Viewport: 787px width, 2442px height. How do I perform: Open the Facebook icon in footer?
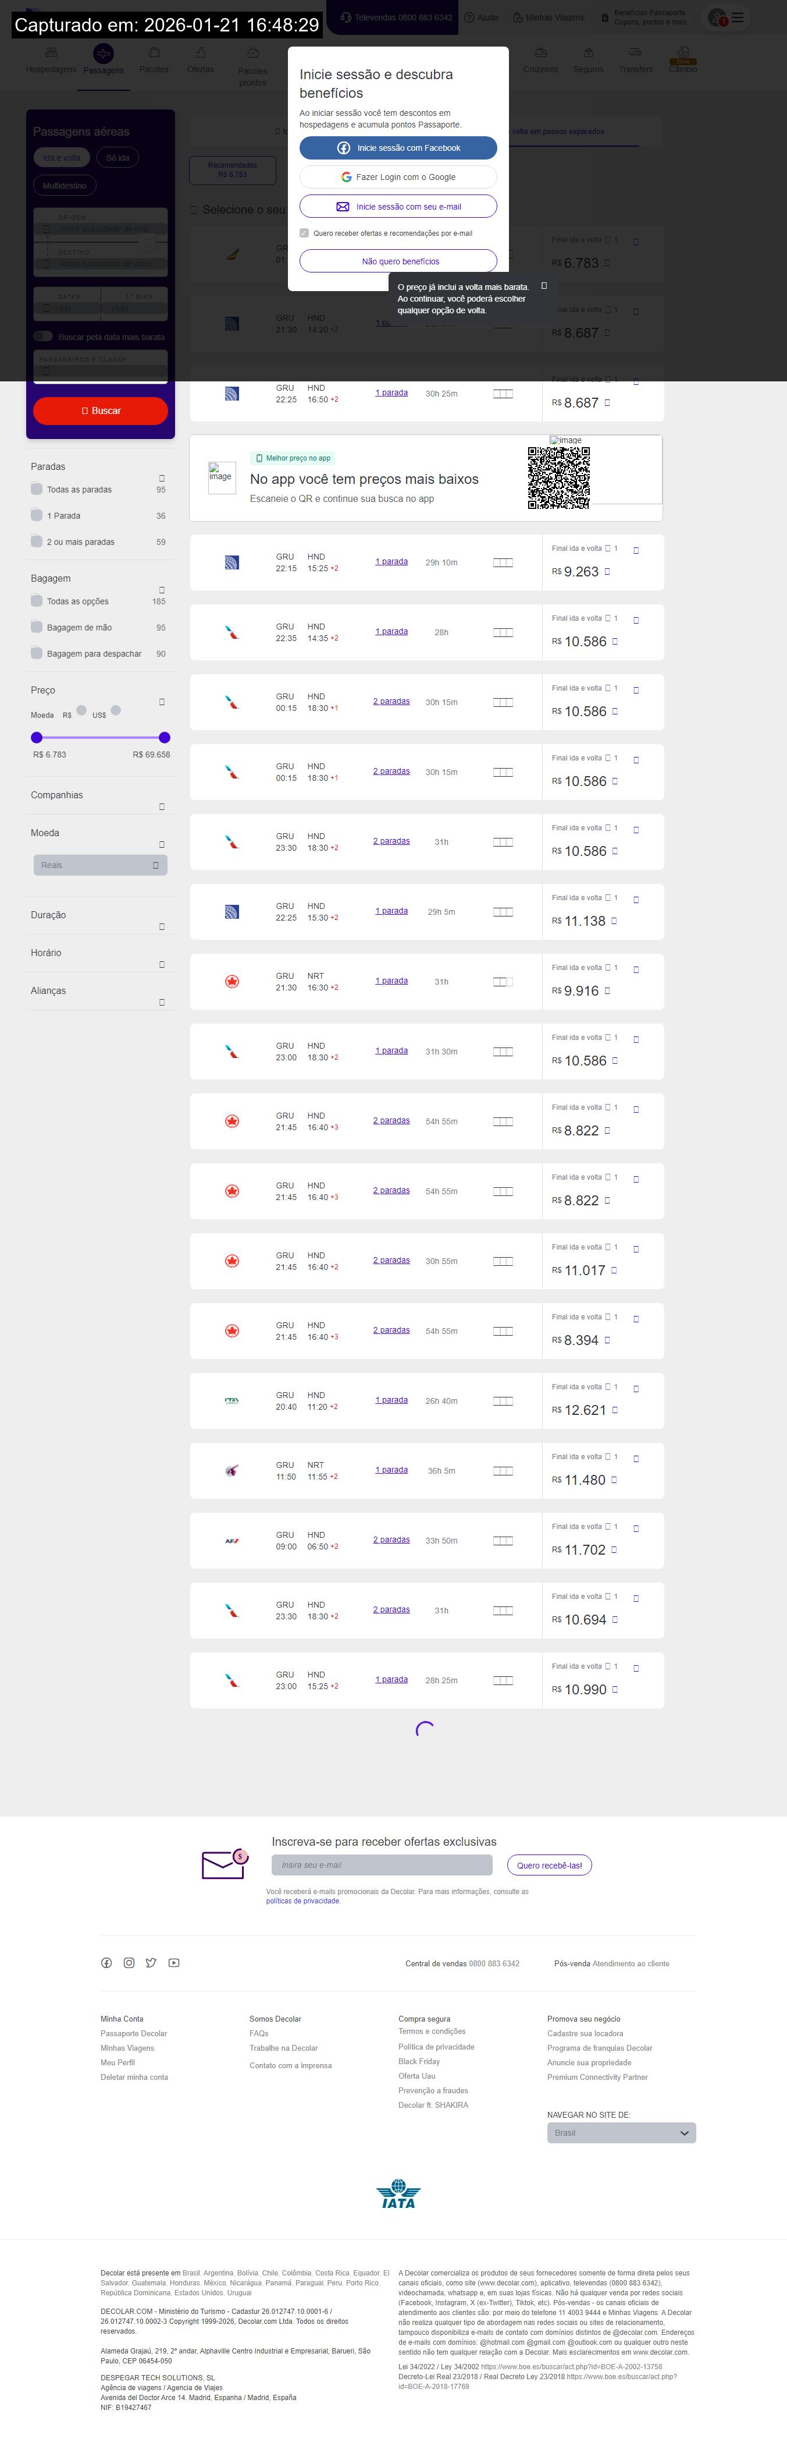106,1962
